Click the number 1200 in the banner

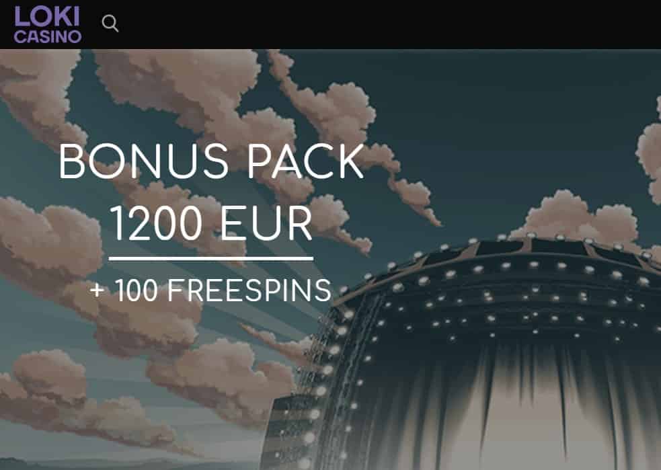click(x=155, y=223)
